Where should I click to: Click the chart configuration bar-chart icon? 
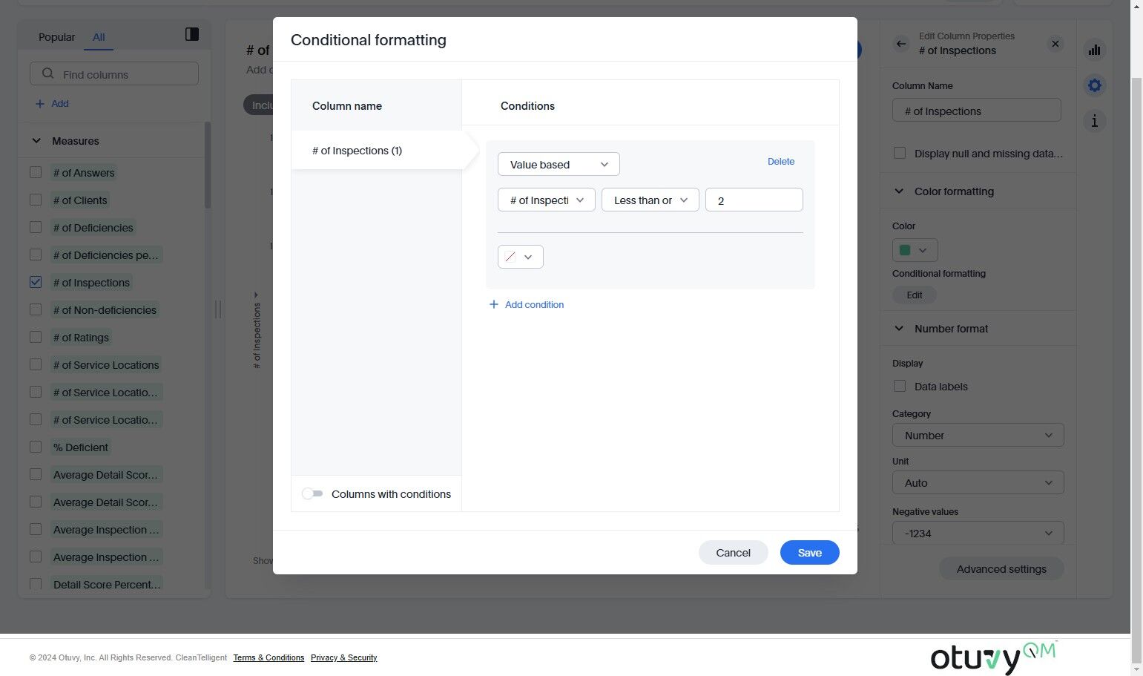[1094, 50]
